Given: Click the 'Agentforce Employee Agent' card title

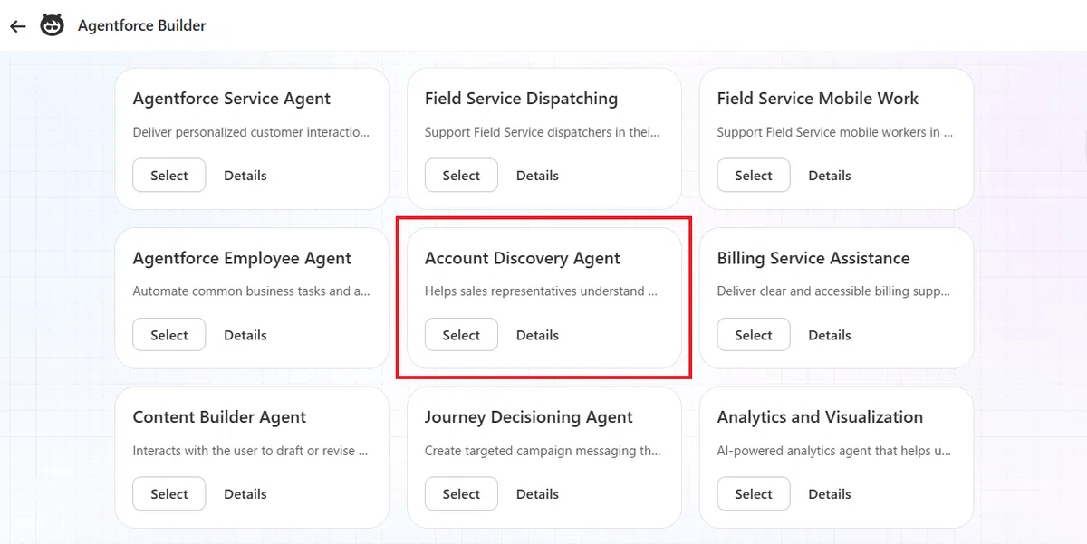Looking at the screenshot, I should 242,258.
